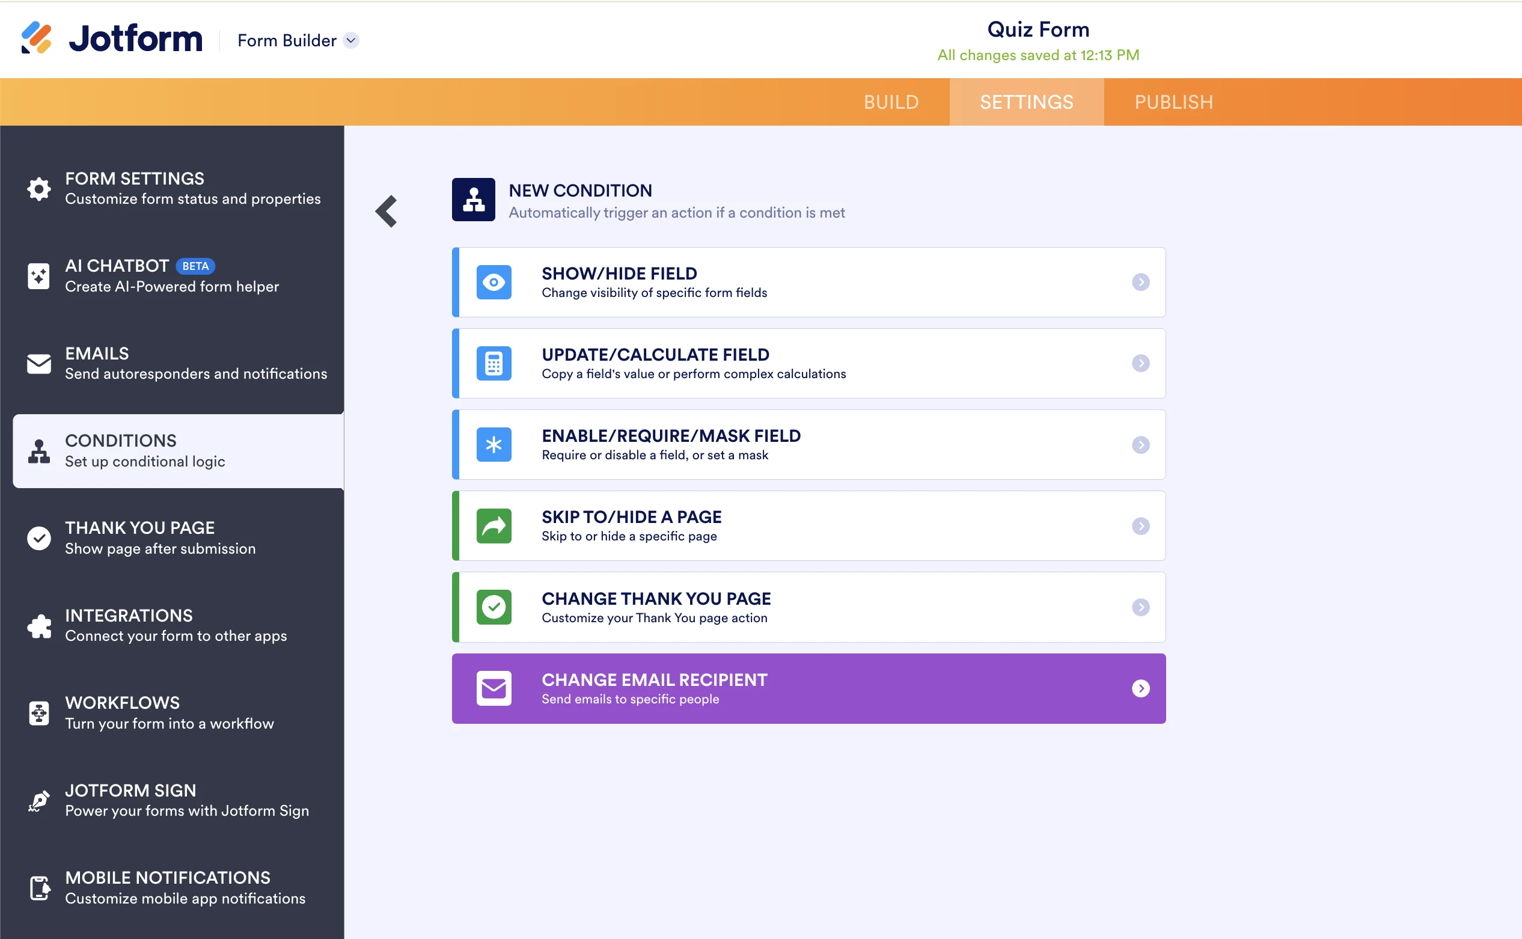Select the Jotform Sign pen icon
This screenshot has width=1522, height=939.
tap(38, 801)
